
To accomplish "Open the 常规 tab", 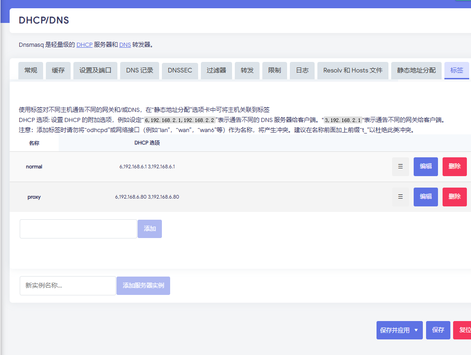I will pyautogui.click(x=31, y=71).
